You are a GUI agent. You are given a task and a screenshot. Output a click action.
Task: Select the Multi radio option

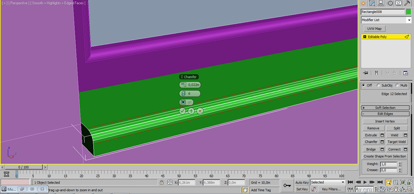[397, 85]
